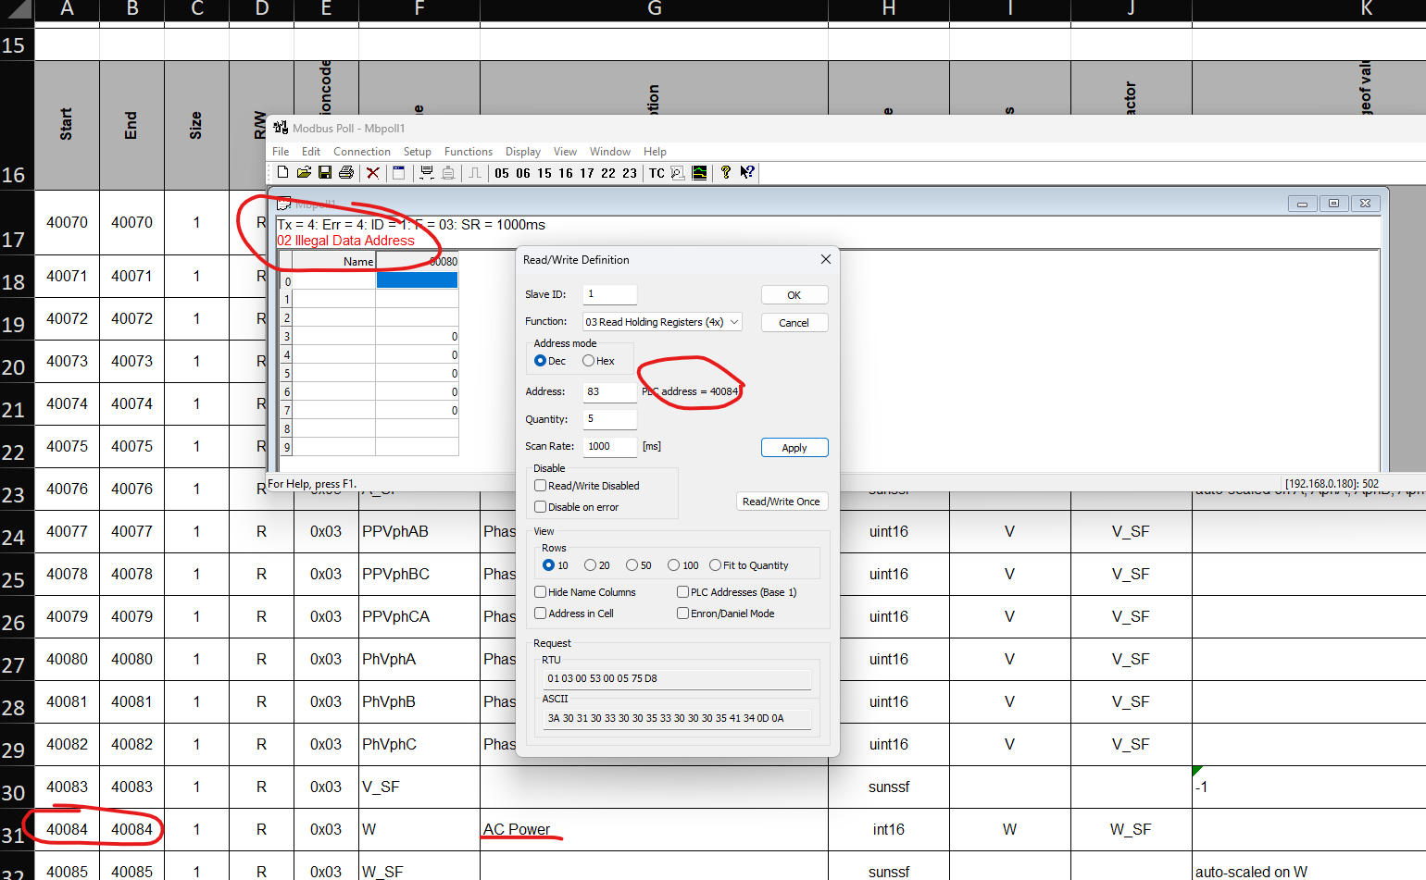Viewport: 1426px width, 880px height.
Task: Click function 06 toolbar shortcut
Action: (523, 173)
